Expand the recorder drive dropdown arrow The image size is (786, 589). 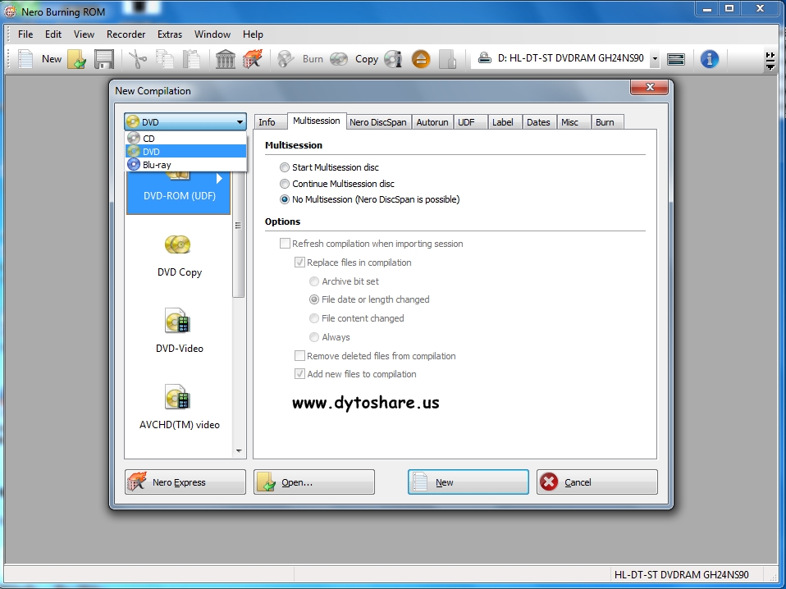(655, 58)
